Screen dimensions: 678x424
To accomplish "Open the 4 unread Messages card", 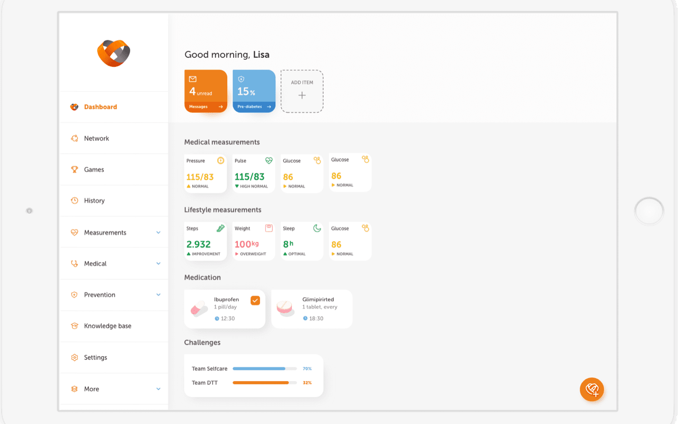I will 206,91.
